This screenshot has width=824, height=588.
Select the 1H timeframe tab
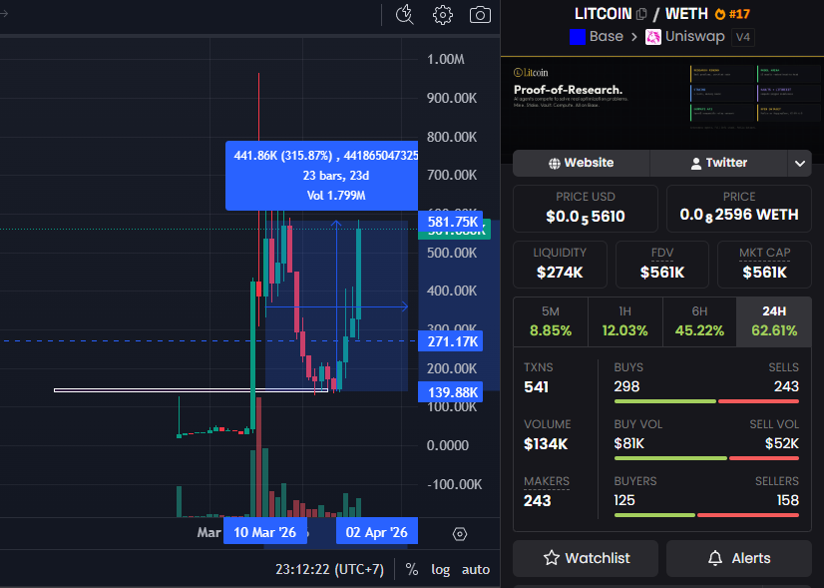point(624,321)
